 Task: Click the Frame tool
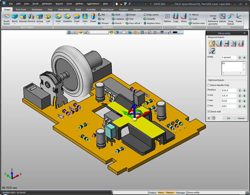point(239,18)
